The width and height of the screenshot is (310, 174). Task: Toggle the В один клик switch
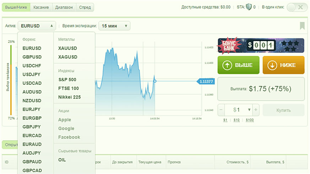[x=297, y=7]
